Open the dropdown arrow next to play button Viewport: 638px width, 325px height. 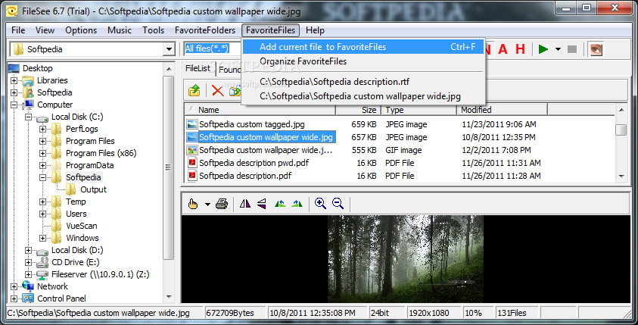(x=559, y=49)
